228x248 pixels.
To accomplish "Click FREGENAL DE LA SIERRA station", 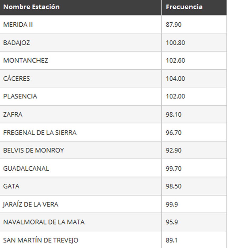I will [40, 132].
